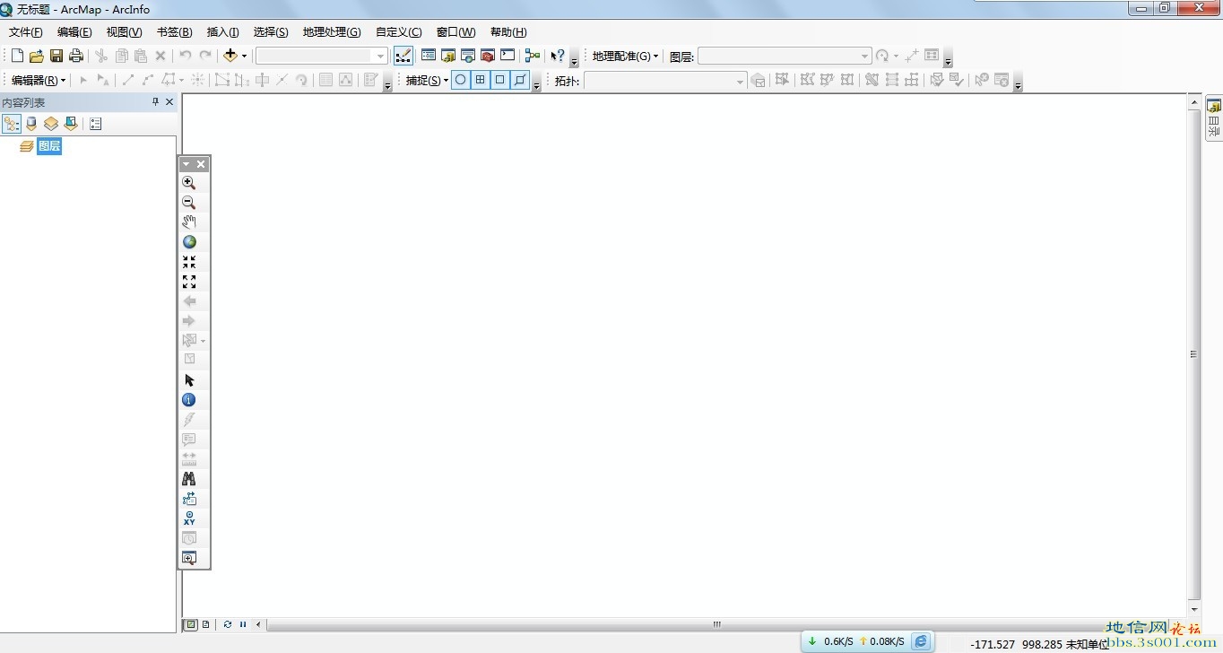Screen dimensions: 1223x653
Task: Open the File (文件) menu
Action: (26, 32)
